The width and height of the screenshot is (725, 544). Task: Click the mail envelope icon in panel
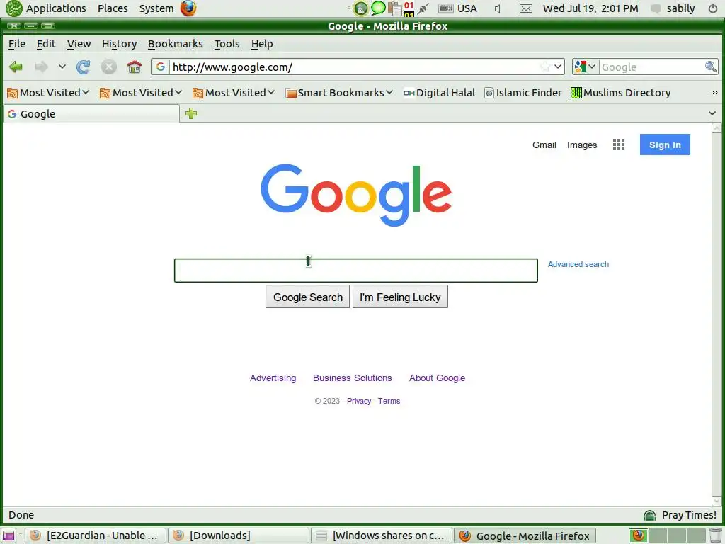coord(526,8)
